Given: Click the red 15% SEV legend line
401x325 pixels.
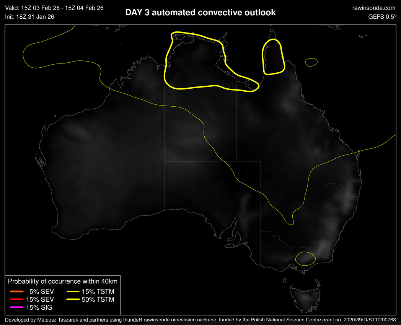Looking at the screenshot, I should coord(17,299).
